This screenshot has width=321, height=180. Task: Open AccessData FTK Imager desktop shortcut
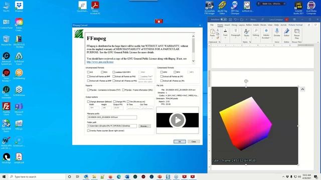[210, 8]
